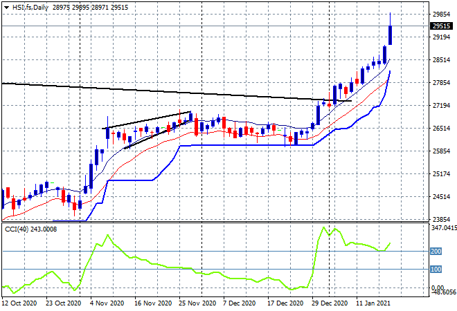The width and height of the screenshot is (457, 311).
Task: Click the 23854 price axis label
Action: tap(441, 219)
